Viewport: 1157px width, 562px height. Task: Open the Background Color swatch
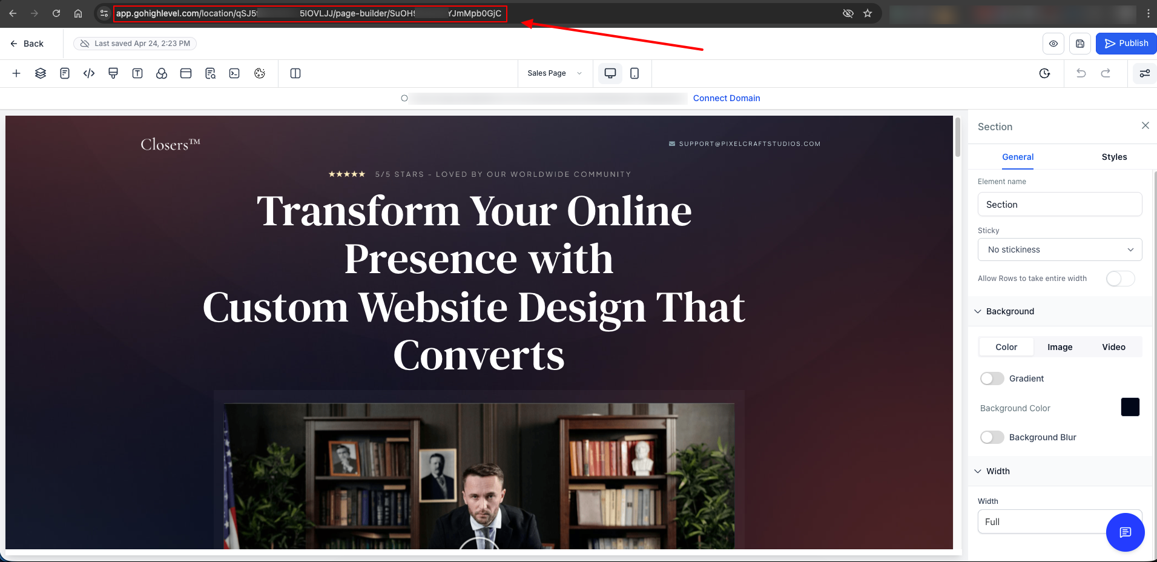pos(1130,407)
